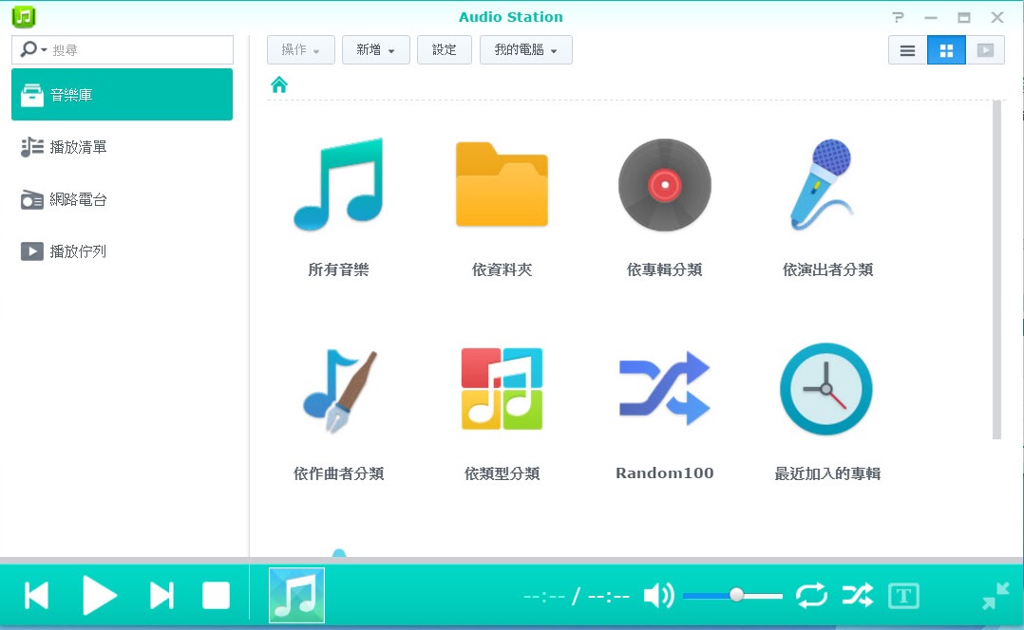Switch to list view
Screen dimensions: 1024x630
point(907,50)
